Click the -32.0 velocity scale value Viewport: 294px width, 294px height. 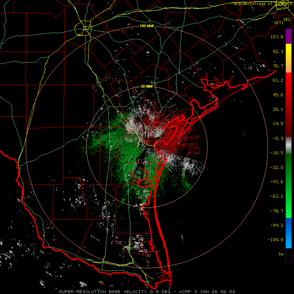click(x=277, y=168)
